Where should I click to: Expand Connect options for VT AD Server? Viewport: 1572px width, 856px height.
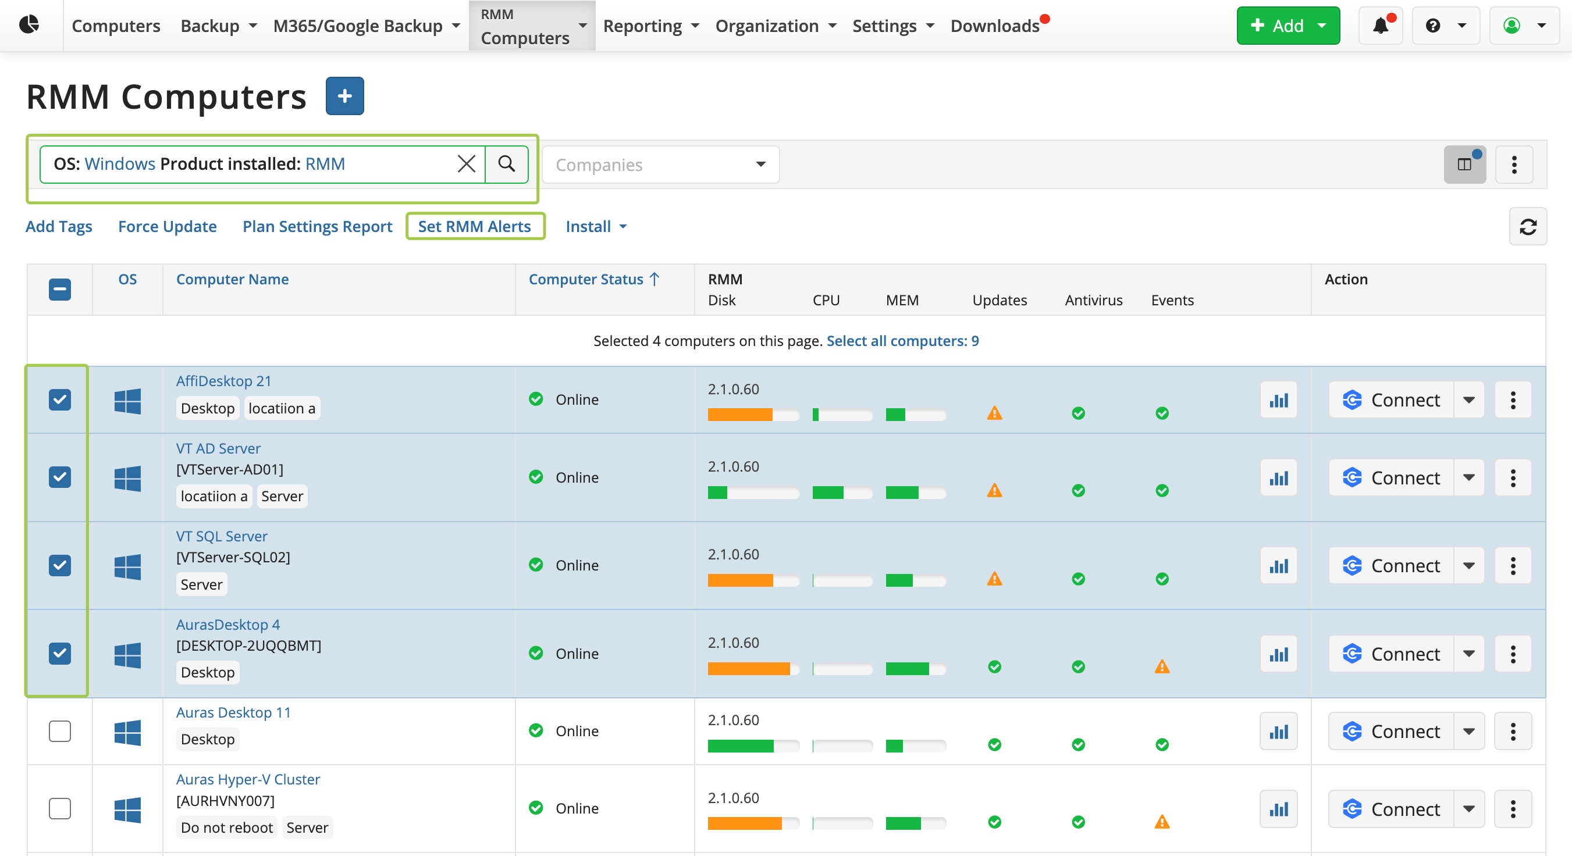tap(1469, 478)
